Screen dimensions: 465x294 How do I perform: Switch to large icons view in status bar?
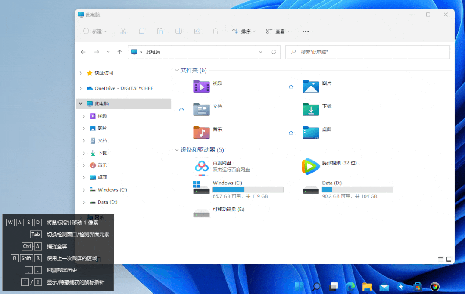(449, 259)
